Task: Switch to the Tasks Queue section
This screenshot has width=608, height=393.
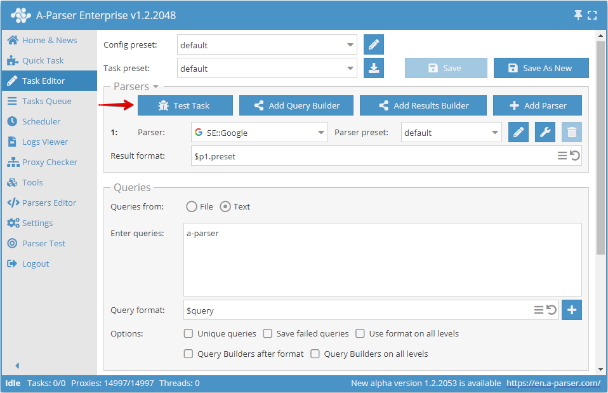Action: tap(42, 100)
